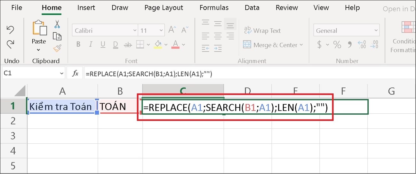Open the Fill Color dropdown arrow
Image resolution: width=416 pixels, height=174 pixels.
[165, 45]
